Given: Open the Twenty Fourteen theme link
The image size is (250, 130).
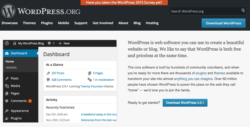Looking at the screenshot, I should point(92,86).
